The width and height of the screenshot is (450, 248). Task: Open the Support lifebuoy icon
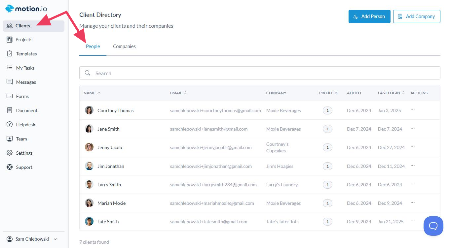[10, 167]
